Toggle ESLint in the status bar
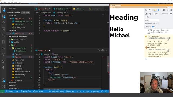The height and width of the screenshot is (97, 173). tap(78, 91)
